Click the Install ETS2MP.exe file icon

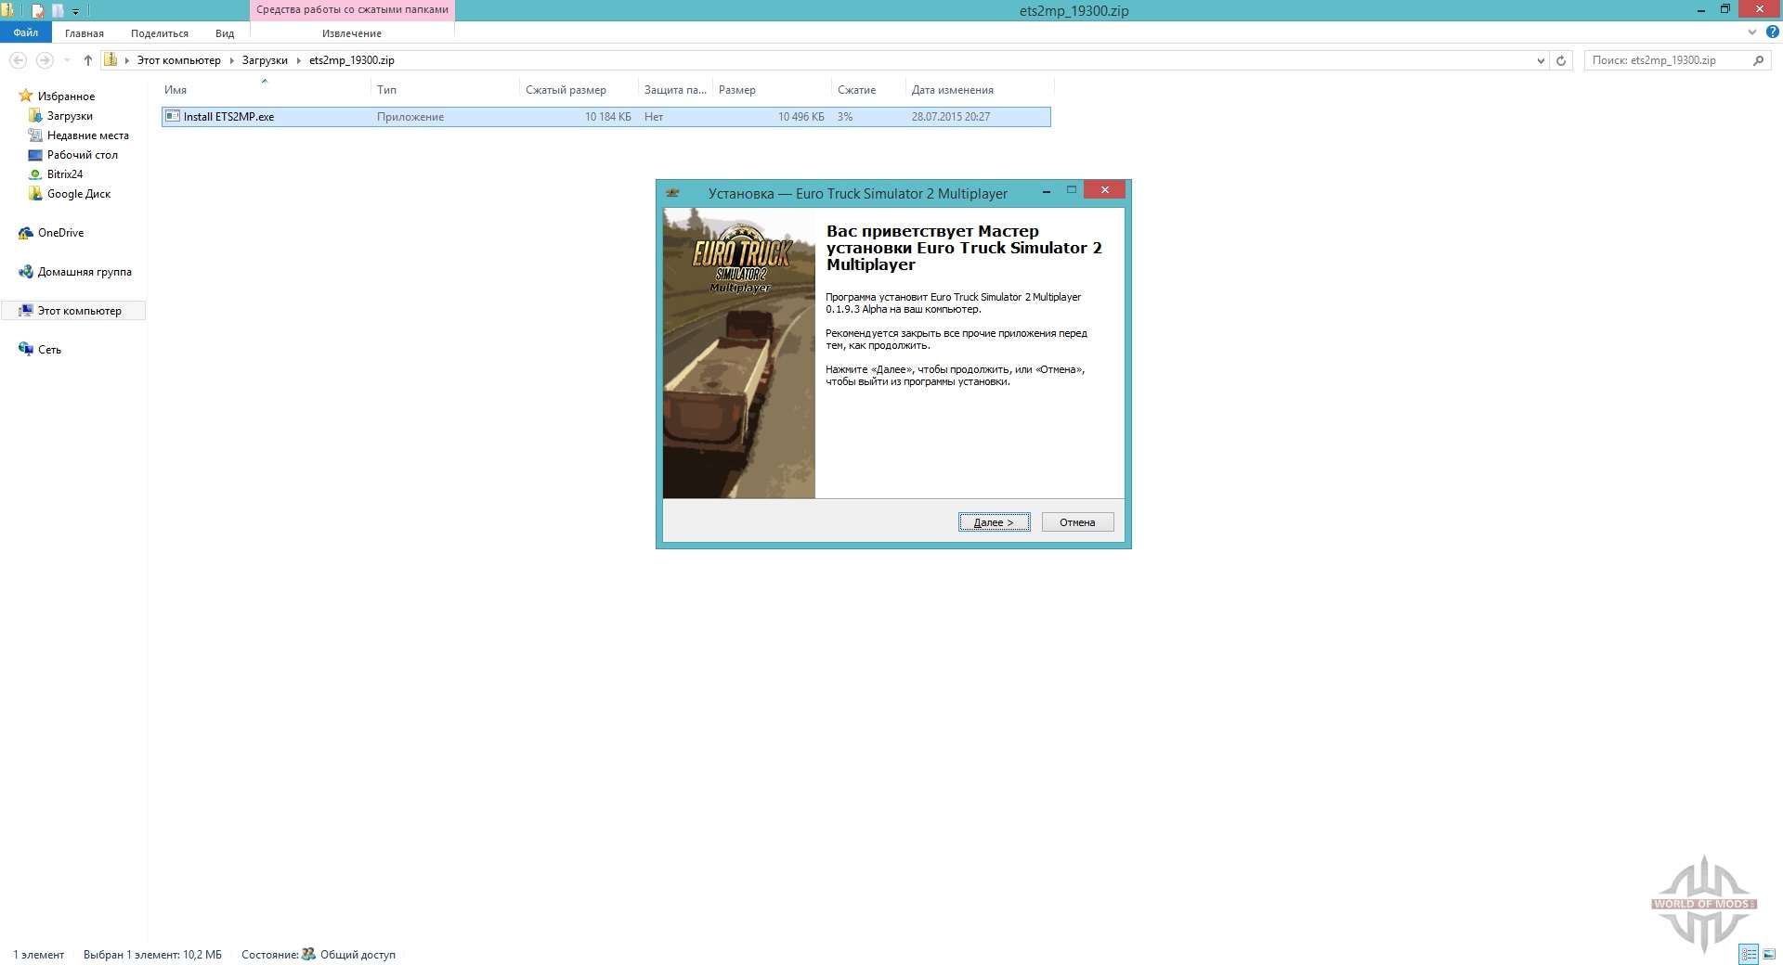coord(172,117)
